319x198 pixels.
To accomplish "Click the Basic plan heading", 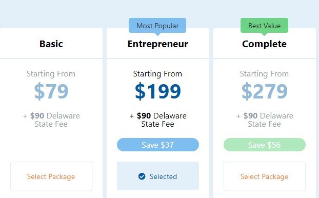I will 51,44.
